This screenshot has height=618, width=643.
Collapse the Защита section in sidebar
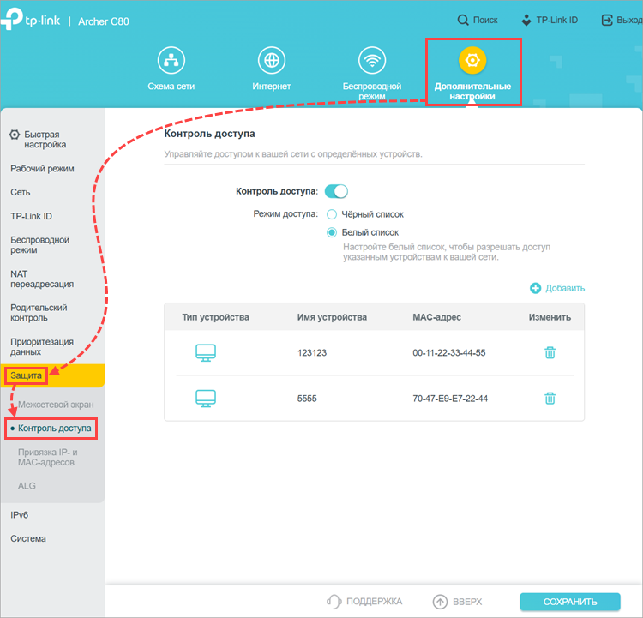(x=26, y=375)
